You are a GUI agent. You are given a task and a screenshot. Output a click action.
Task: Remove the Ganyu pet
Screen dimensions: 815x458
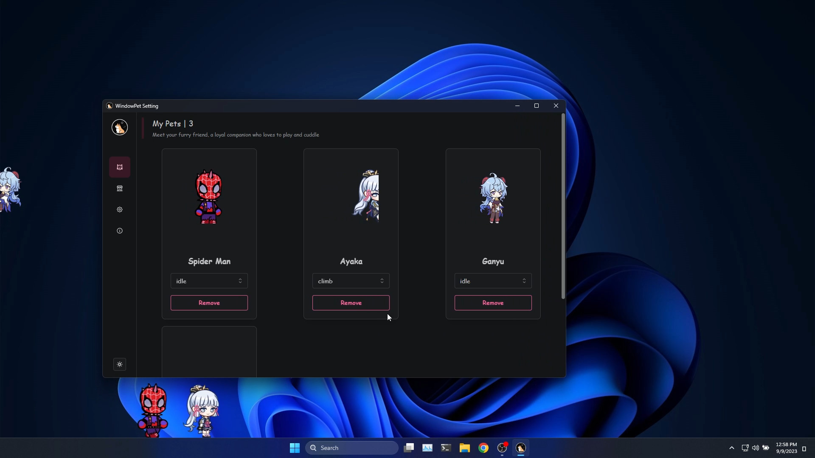(493, 303)
